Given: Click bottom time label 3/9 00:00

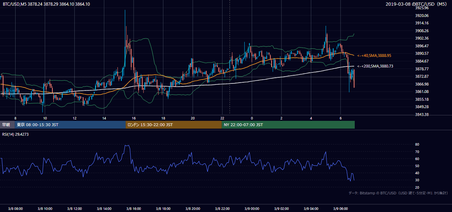Looking at the screenshot, I should [x=252, y=208].
